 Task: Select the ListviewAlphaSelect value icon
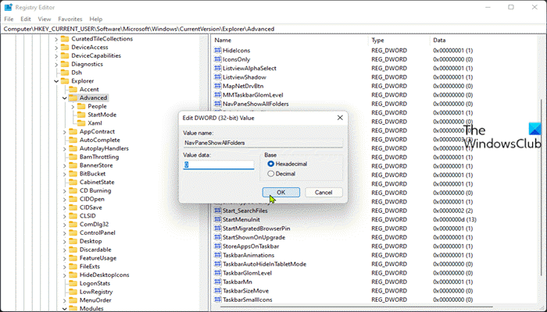(x=218, y=69)
